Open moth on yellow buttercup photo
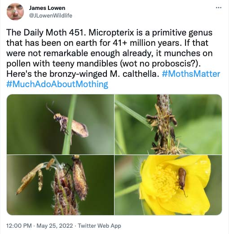The height and width of the screenshot is (234, 229). click(x=168, y=185)
